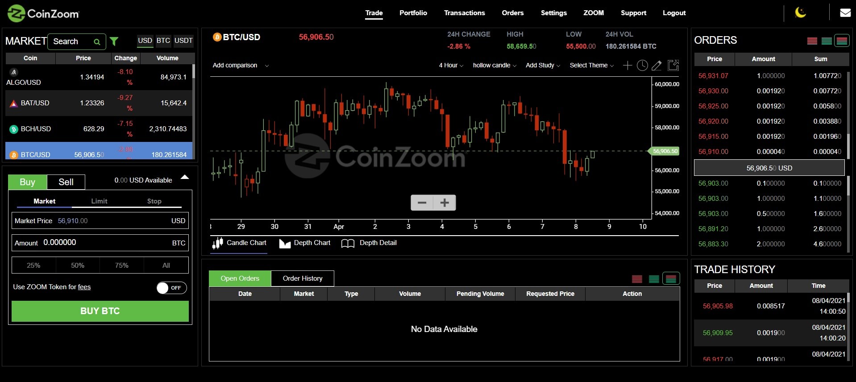
Task: Open Settings in top navigation
Action: point(554,13)
